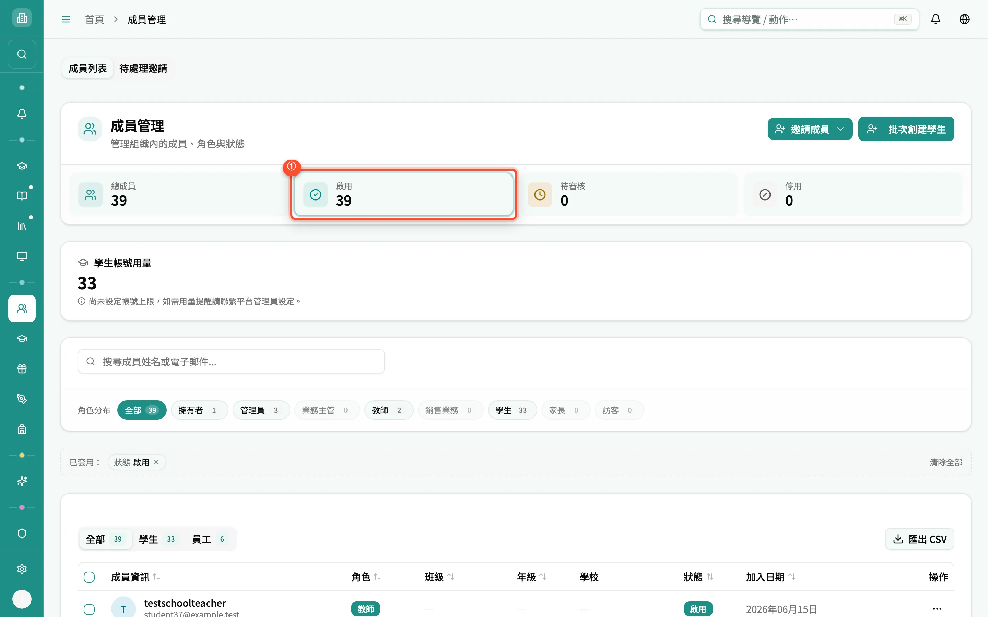Click the 批次創建學生 button

point(906,129)
